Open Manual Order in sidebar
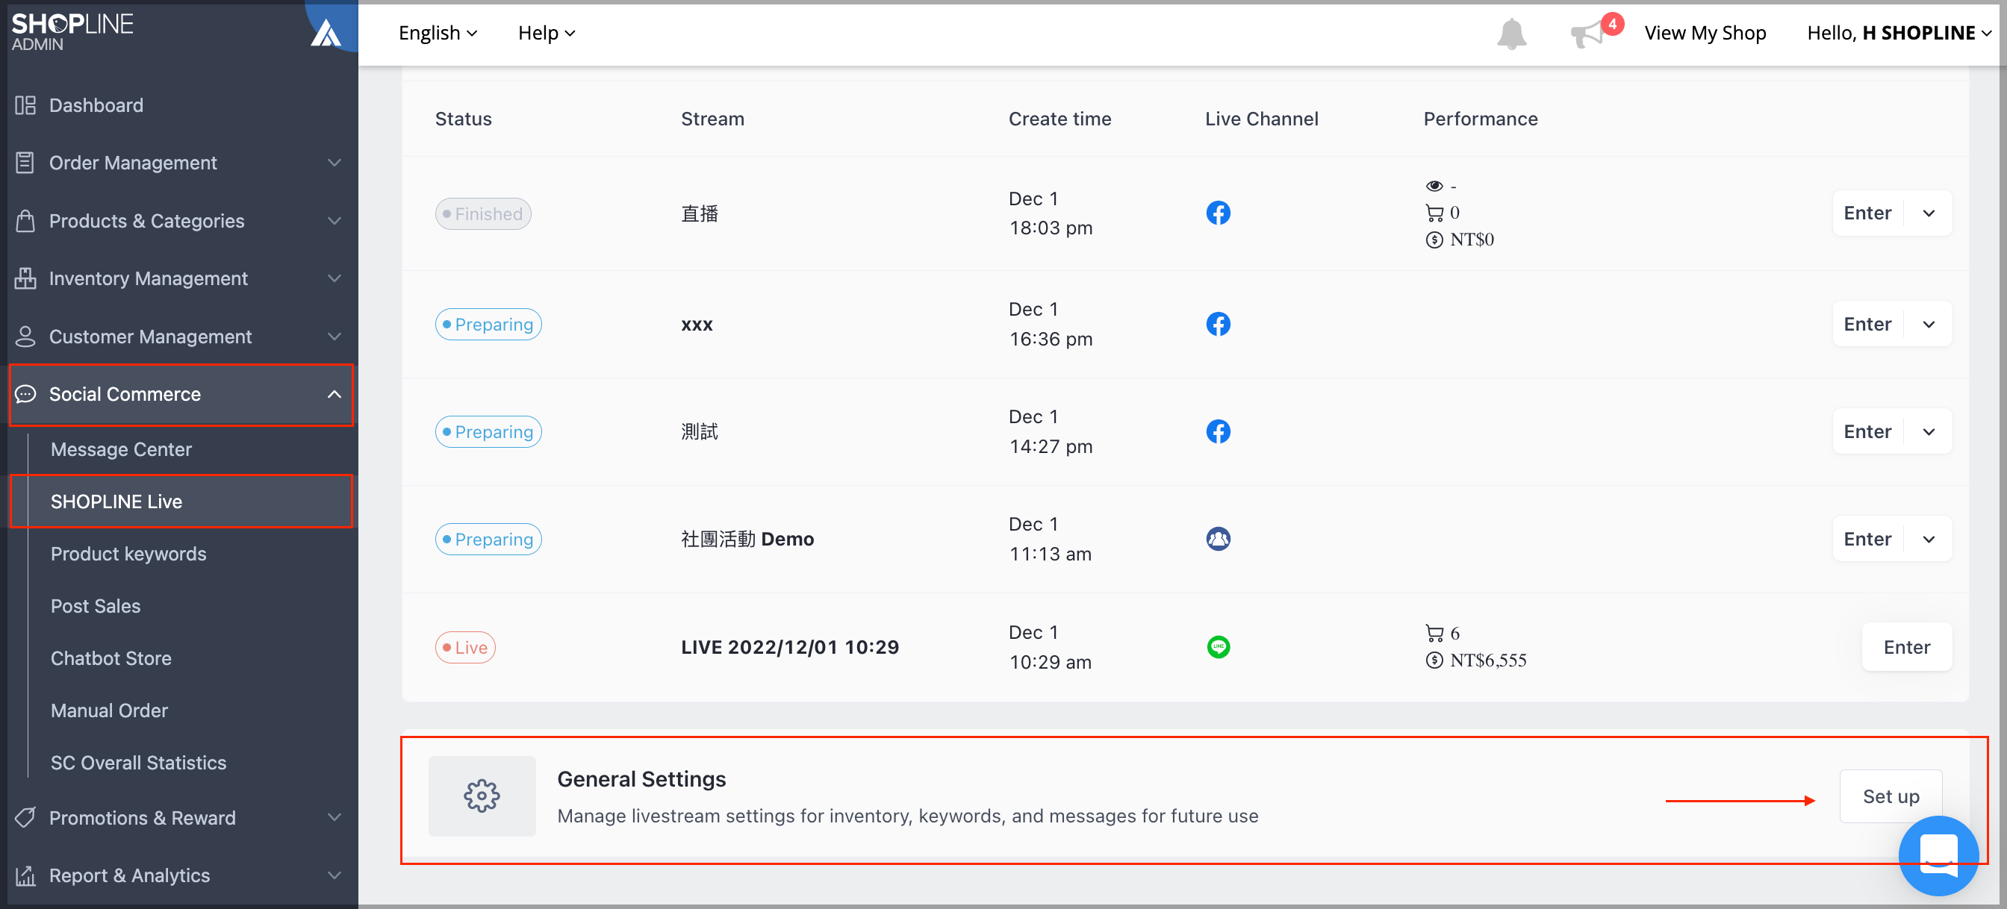The height and width of the screenshot is (909, 2007). [x=109, y=710]
